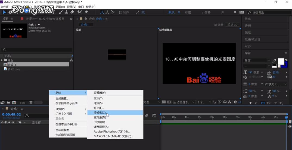Activate View Axis mode icon
292x150 pixels.
[x=113, y=12]
